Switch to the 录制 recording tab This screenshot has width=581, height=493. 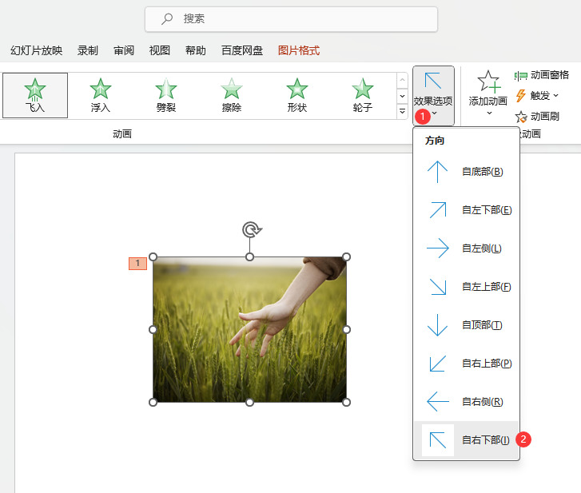point(88,50)
